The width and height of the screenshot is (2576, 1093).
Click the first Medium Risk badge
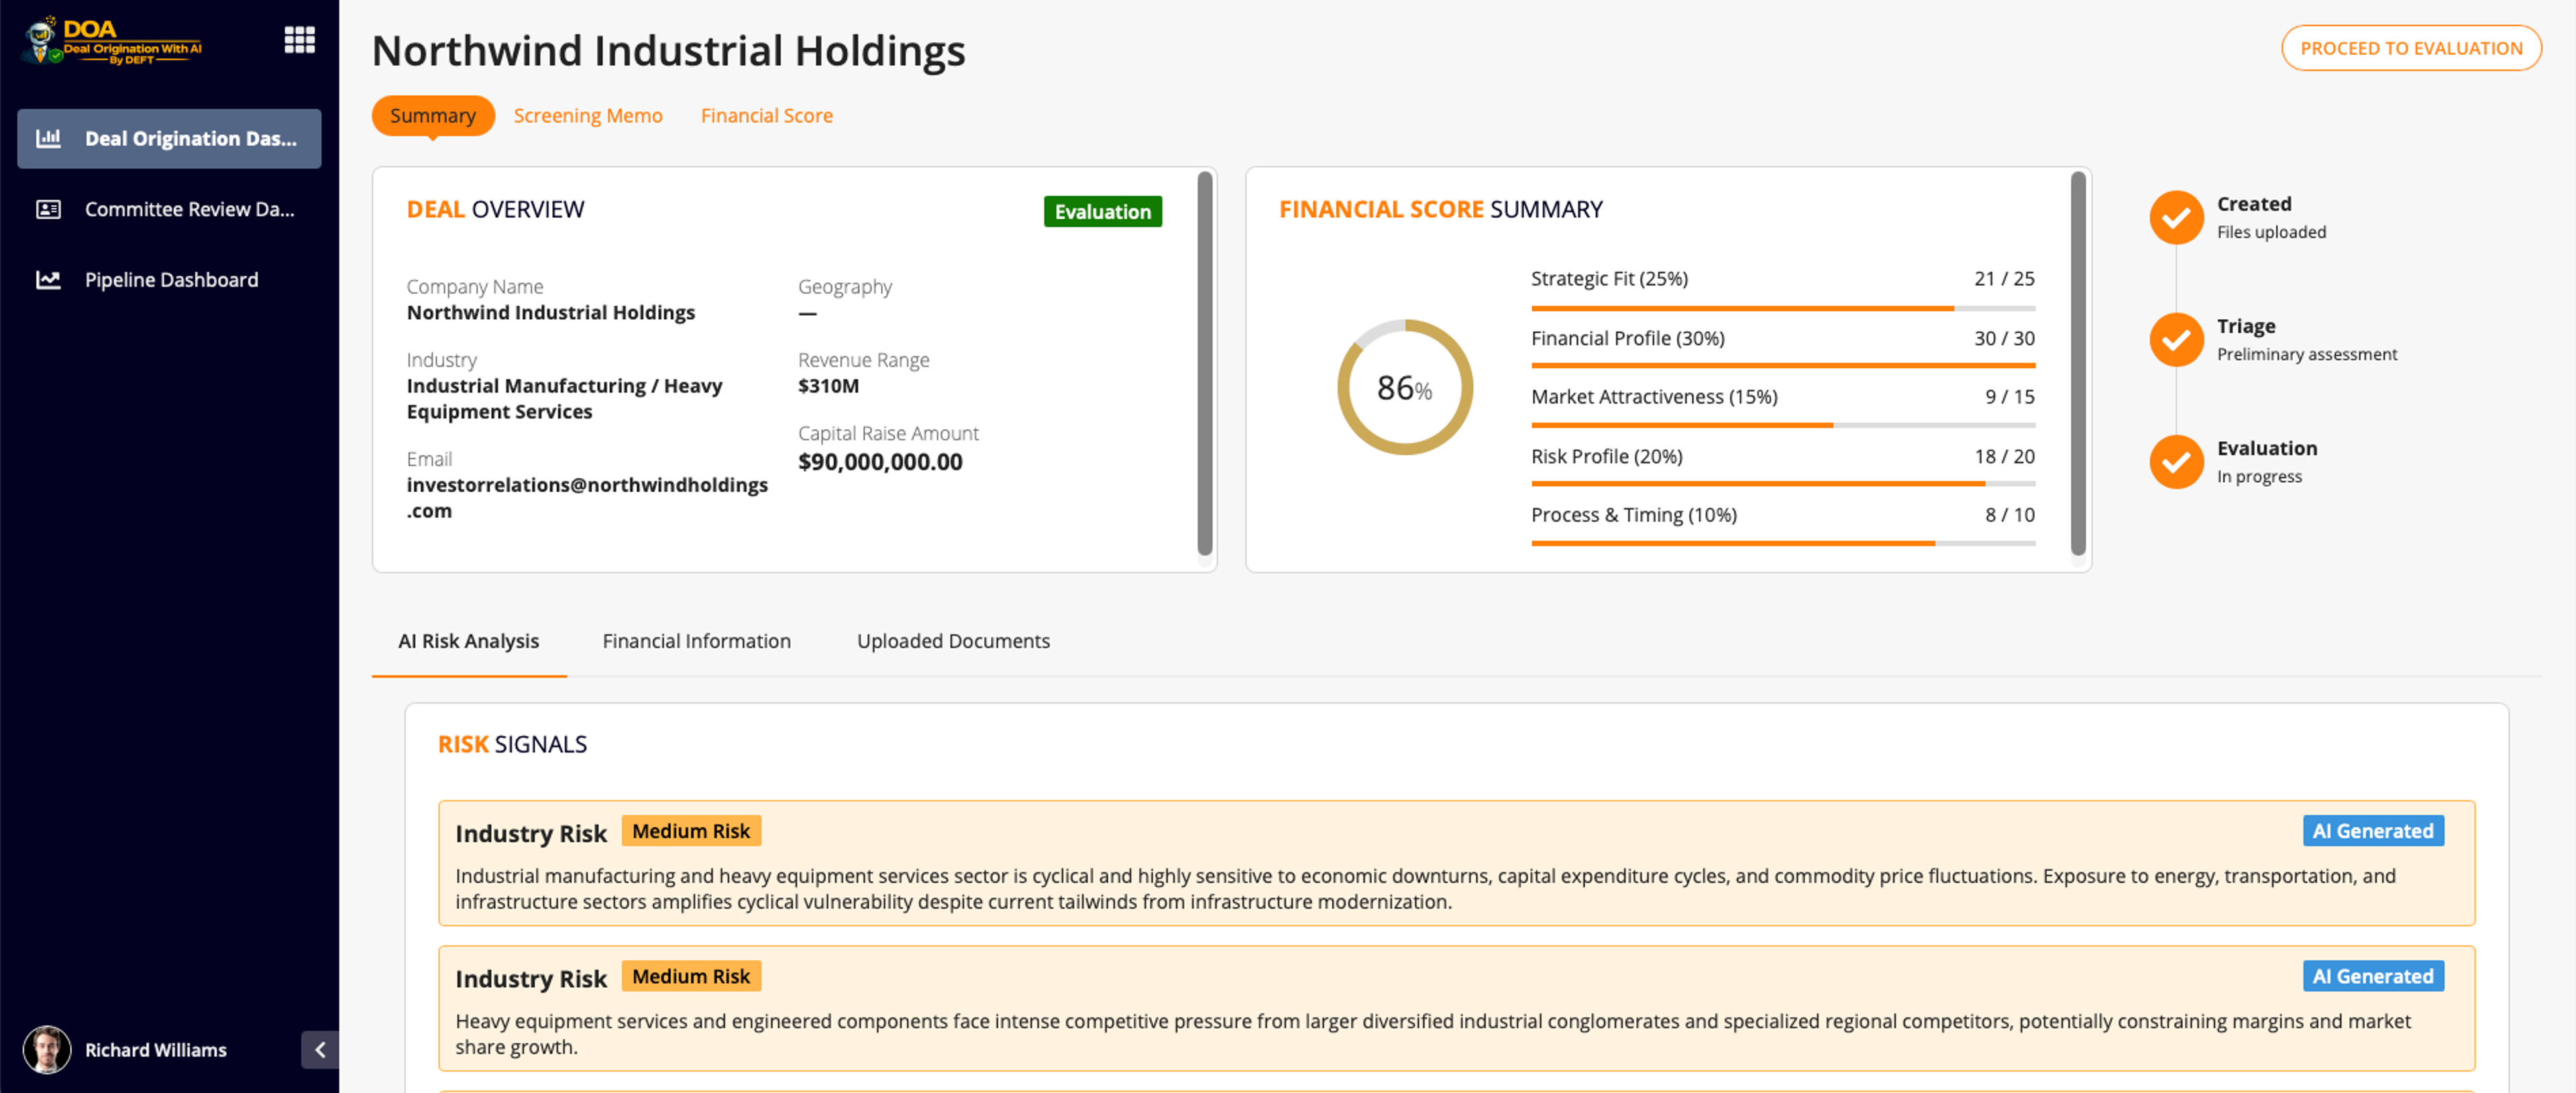point(691,831)
